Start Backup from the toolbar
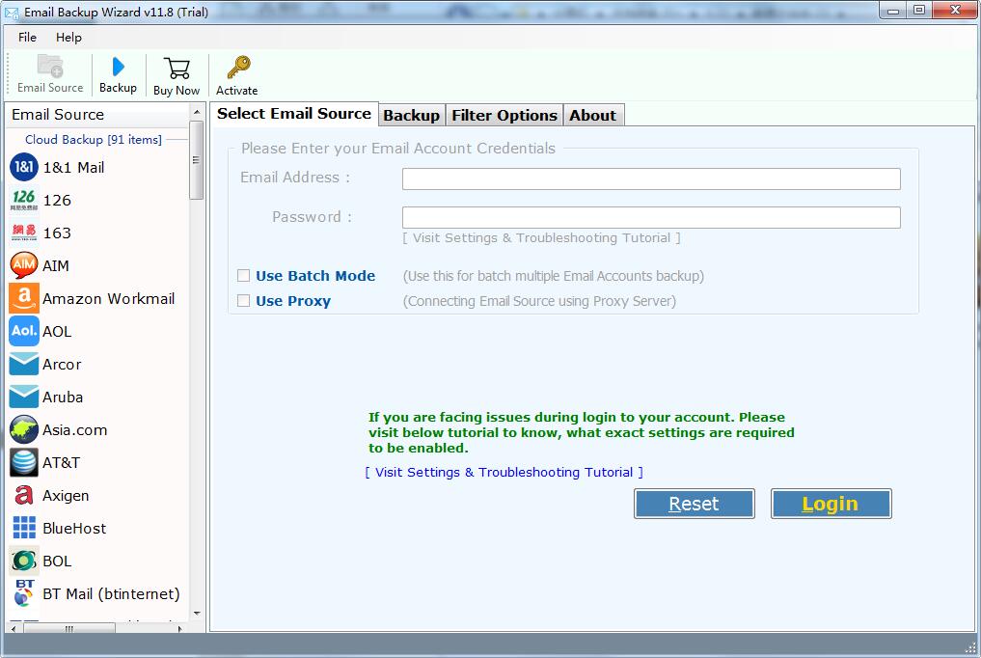The image size is (981, 658). click(x=118, y=67)
